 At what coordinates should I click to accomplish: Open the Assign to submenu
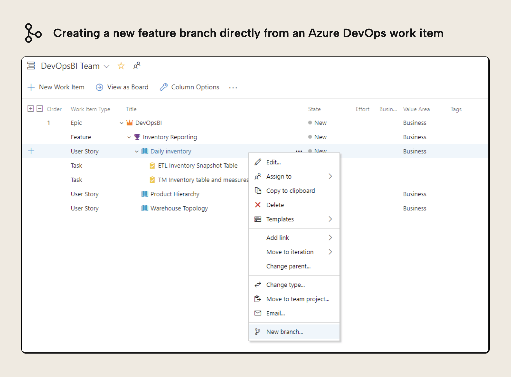coord(294,177)
